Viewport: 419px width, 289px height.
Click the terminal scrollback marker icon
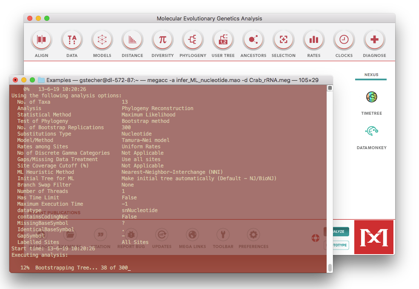[x=330, y=88]
